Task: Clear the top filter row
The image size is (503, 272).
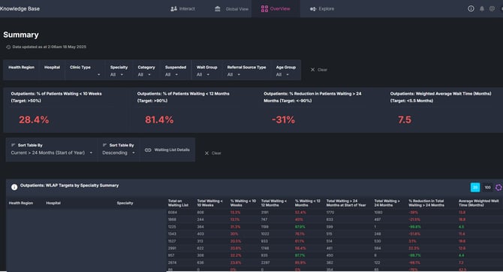Action: point(319,70)
